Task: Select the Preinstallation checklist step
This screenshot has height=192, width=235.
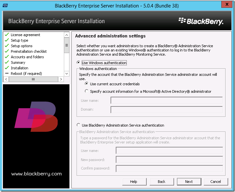Action: click(29, 51)
